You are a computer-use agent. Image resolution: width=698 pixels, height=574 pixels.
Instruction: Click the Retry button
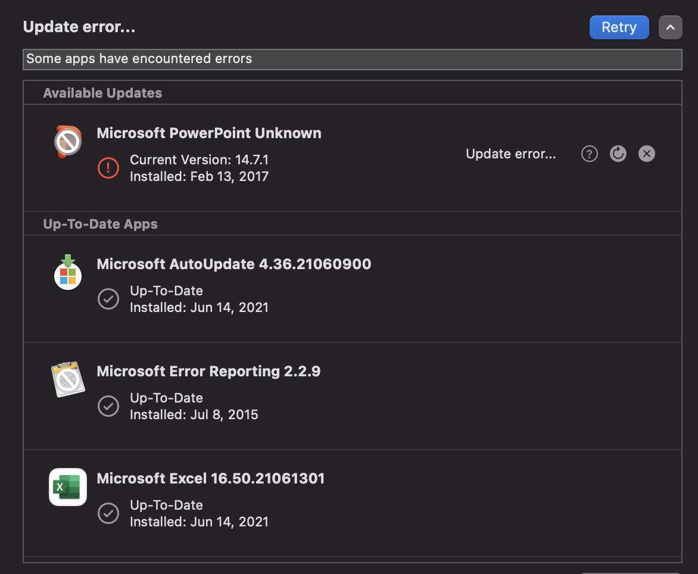(x=619, y=27)
